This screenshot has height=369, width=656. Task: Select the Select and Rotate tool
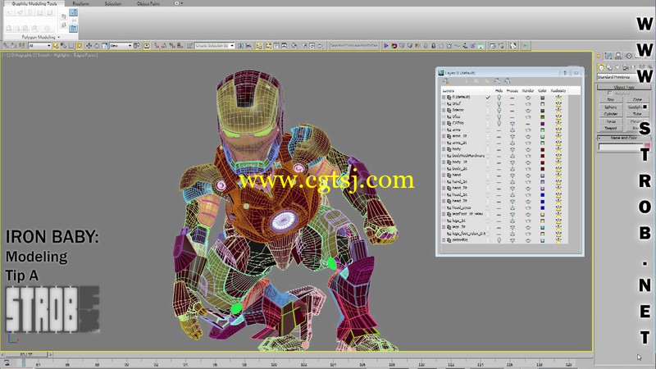pos(97,46)
